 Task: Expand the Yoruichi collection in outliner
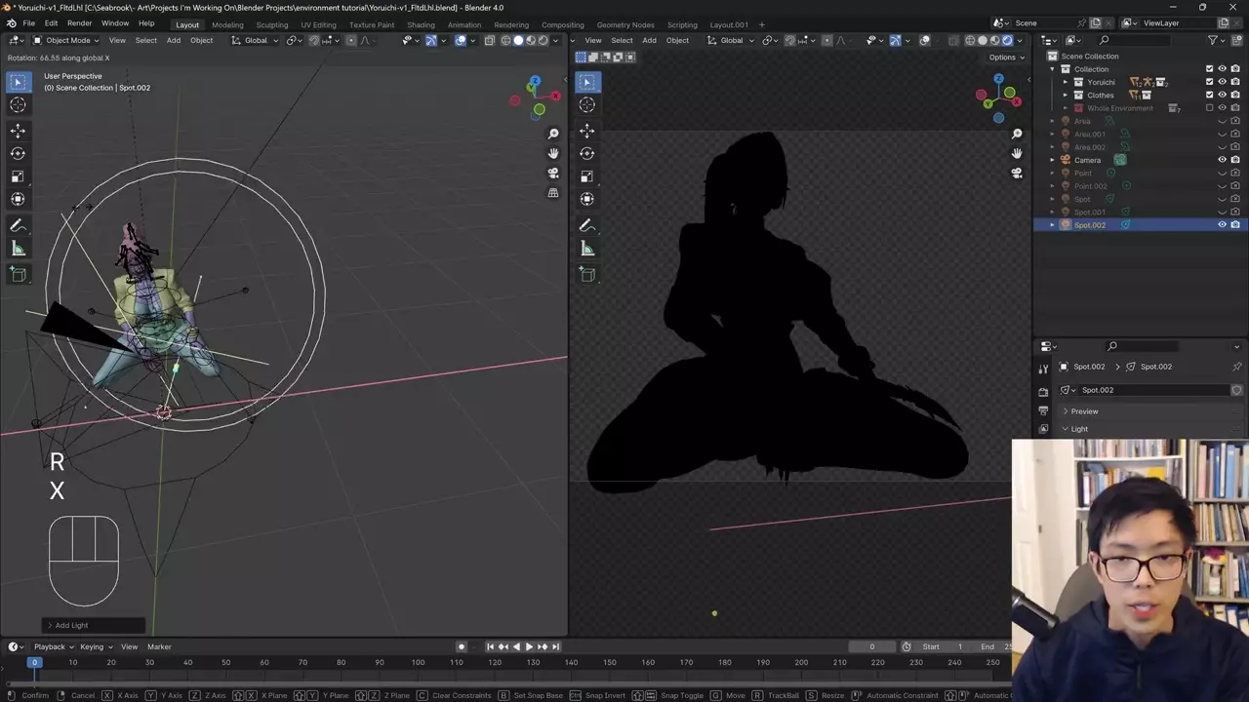[1066, 82]
